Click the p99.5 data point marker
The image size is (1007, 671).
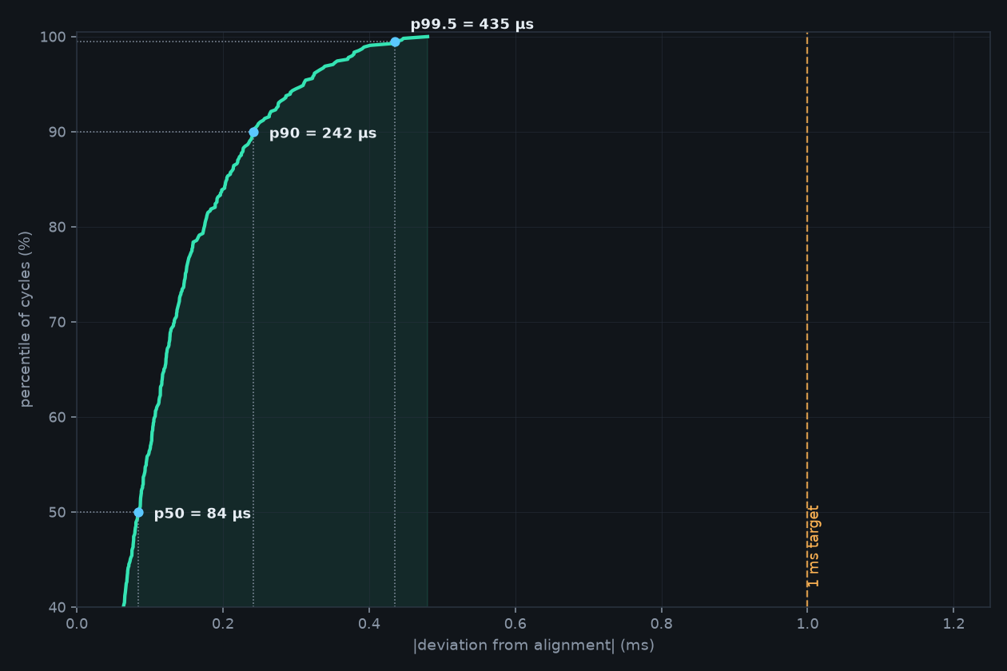pyautogui.click(x=395, y=42)
